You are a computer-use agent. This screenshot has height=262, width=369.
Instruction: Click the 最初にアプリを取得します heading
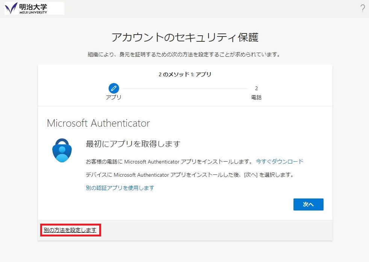click(133, 144)
